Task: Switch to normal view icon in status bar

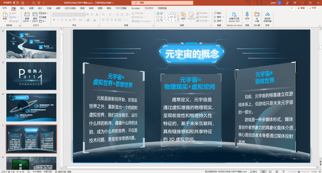Action: click(264, 171)
